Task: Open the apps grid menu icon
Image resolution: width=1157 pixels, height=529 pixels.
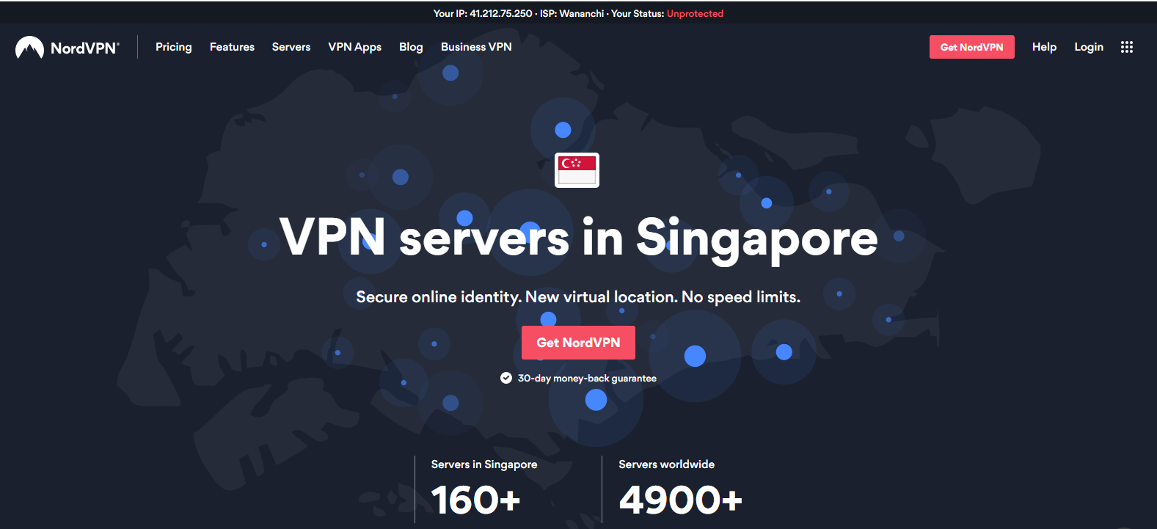Action: [x=1127, y=47]
